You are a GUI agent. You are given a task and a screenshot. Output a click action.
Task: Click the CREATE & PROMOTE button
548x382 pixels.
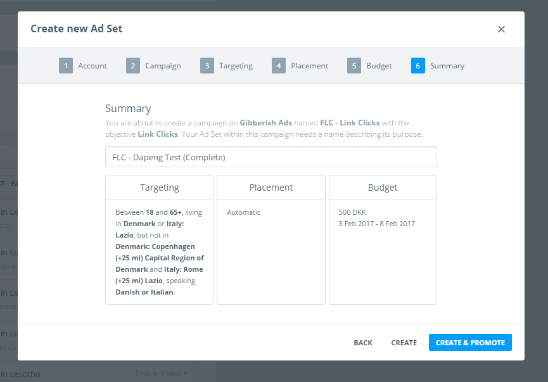[x=470, y=343]
